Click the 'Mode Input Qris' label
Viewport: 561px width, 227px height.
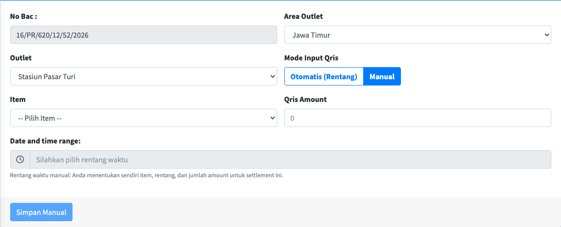pyautogui.click(x=311, y=58)
